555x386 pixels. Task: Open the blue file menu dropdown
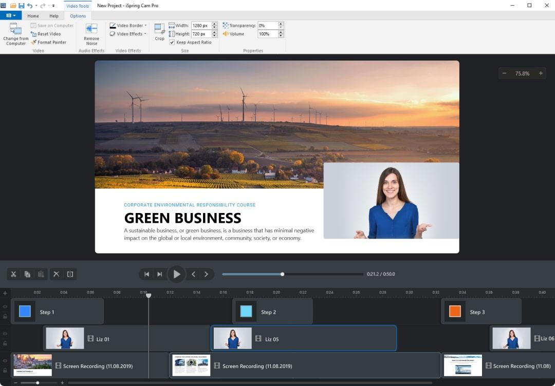pos(10,16)
